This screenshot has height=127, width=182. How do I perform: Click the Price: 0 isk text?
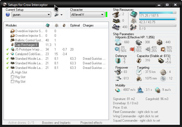pyautogui.click(x=120, y=108)
